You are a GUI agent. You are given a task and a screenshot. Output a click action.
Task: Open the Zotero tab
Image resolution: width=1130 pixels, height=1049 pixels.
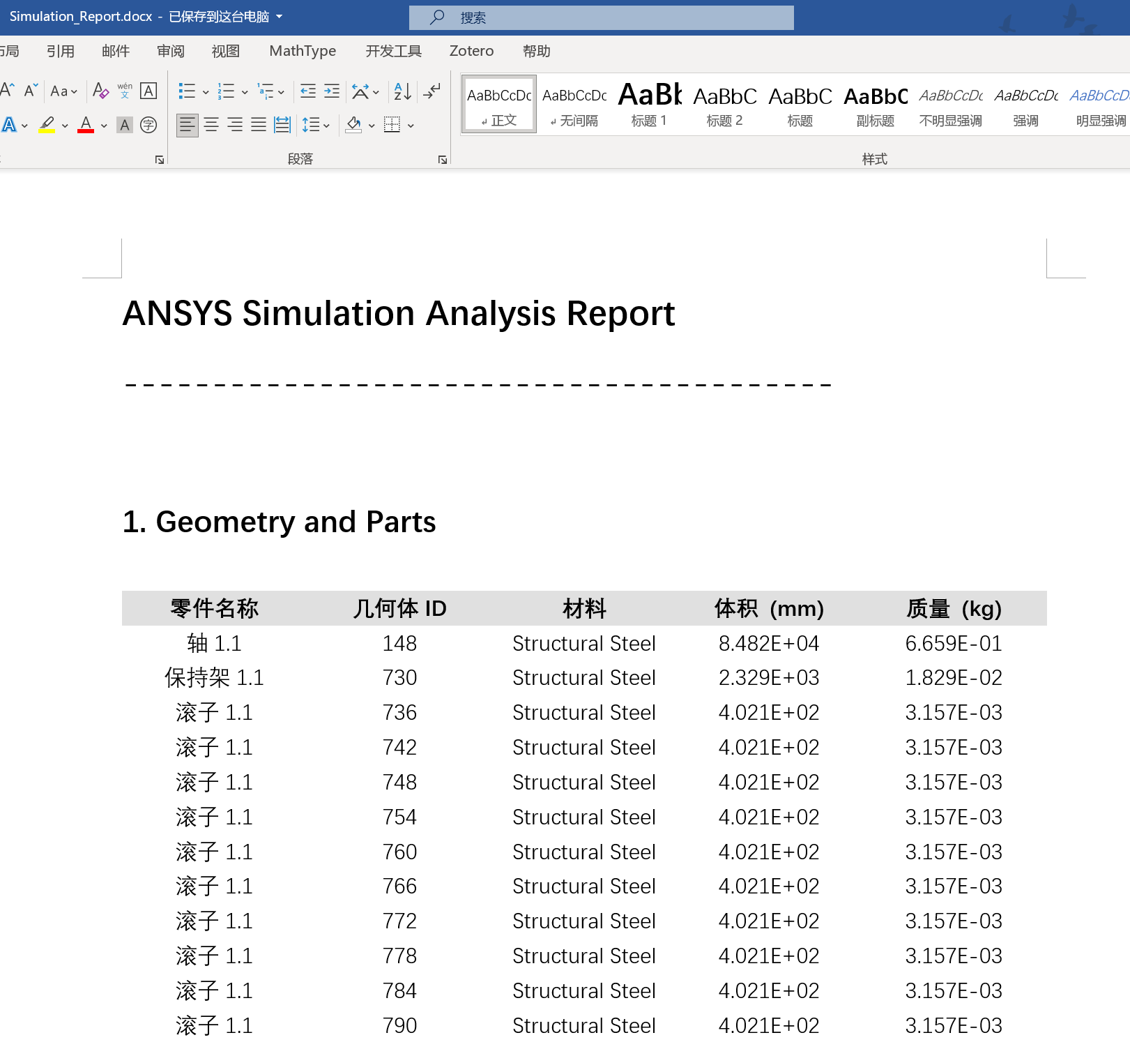tap(472, 51)
